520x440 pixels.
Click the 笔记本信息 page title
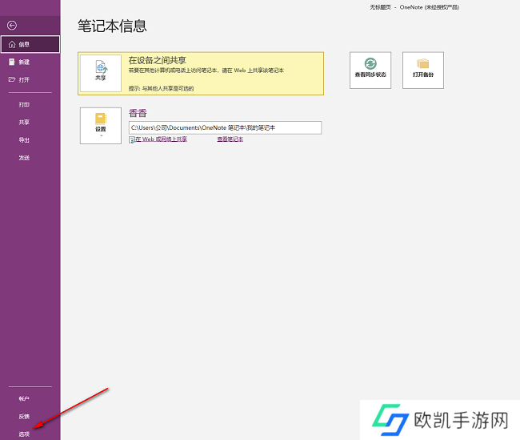pos(112,26)
